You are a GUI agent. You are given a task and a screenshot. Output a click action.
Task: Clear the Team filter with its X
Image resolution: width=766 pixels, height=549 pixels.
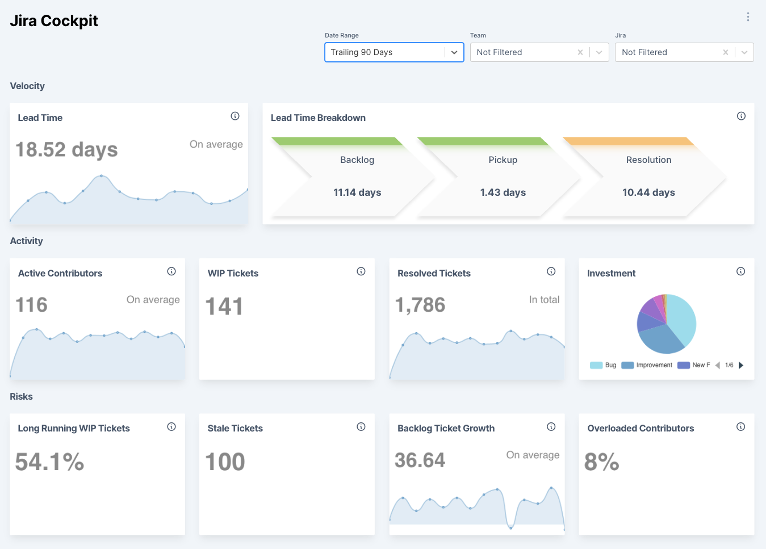pos(580,52)
